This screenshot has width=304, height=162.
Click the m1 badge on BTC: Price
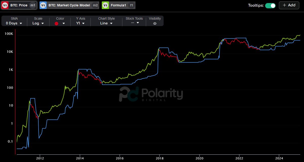click(32, 5)
